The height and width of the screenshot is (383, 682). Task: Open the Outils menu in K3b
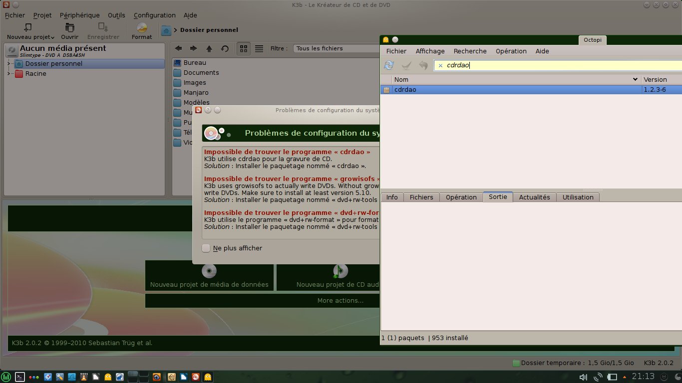[x=116, y=15]
